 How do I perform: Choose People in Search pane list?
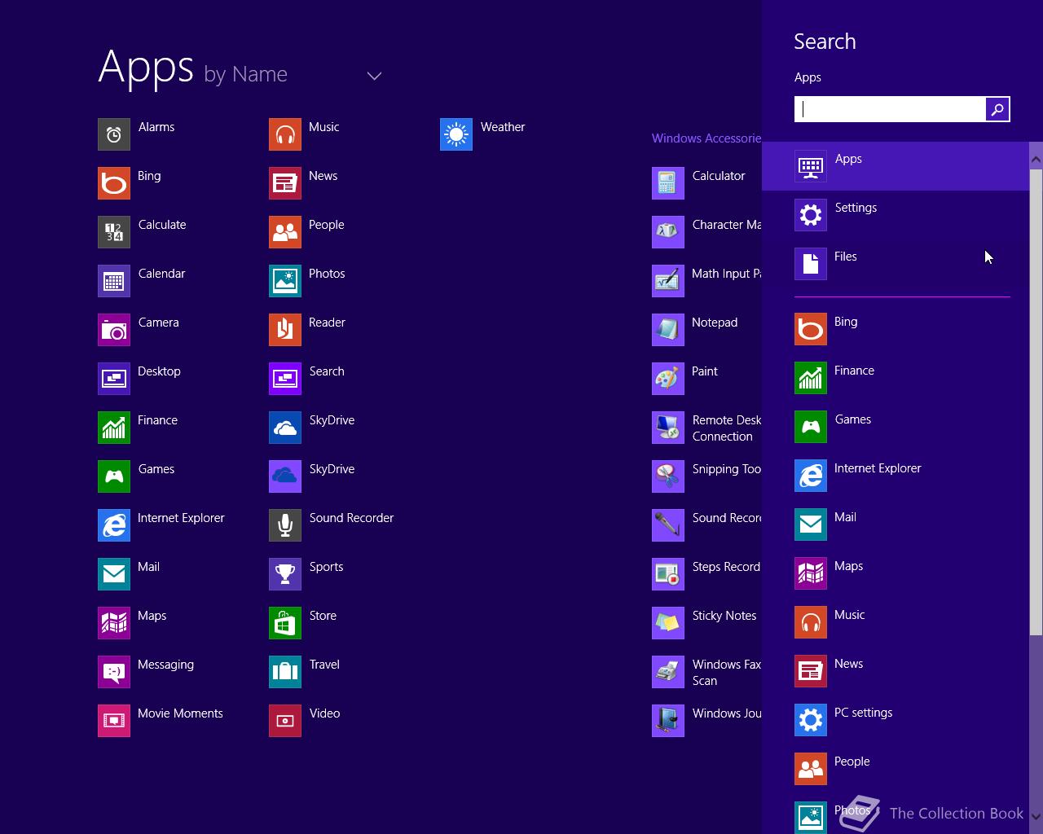[896, 769]
